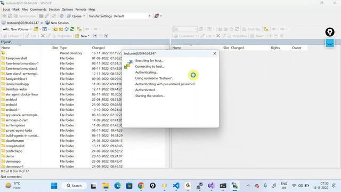Click the local open directory folder icon
The width and height of the screenshot is (341, 192).
(x=36, y=29)
